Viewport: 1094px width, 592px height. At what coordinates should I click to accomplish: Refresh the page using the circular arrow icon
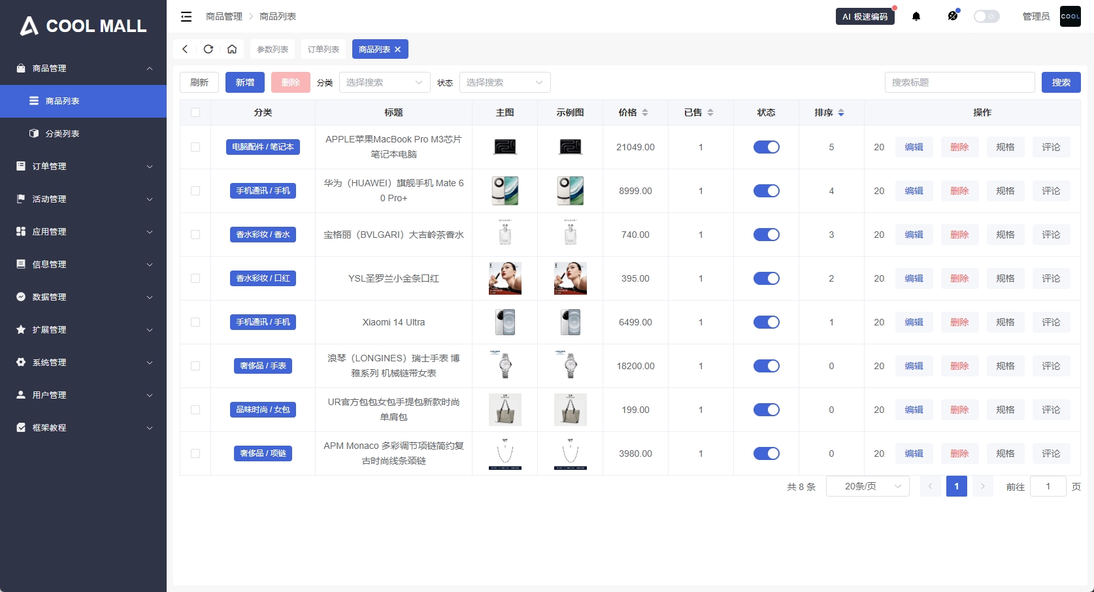pos(208,49)
